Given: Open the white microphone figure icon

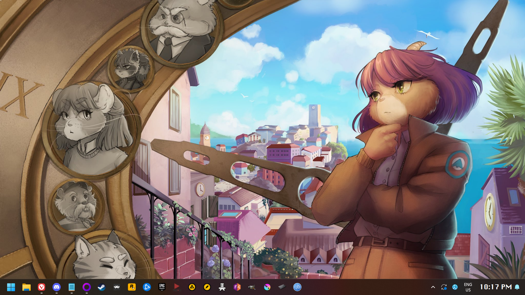Looking at the screenshot, I should click(222, 287).
